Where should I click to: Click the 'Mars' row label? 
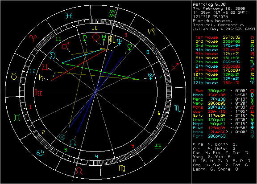(x=198, y=107)
